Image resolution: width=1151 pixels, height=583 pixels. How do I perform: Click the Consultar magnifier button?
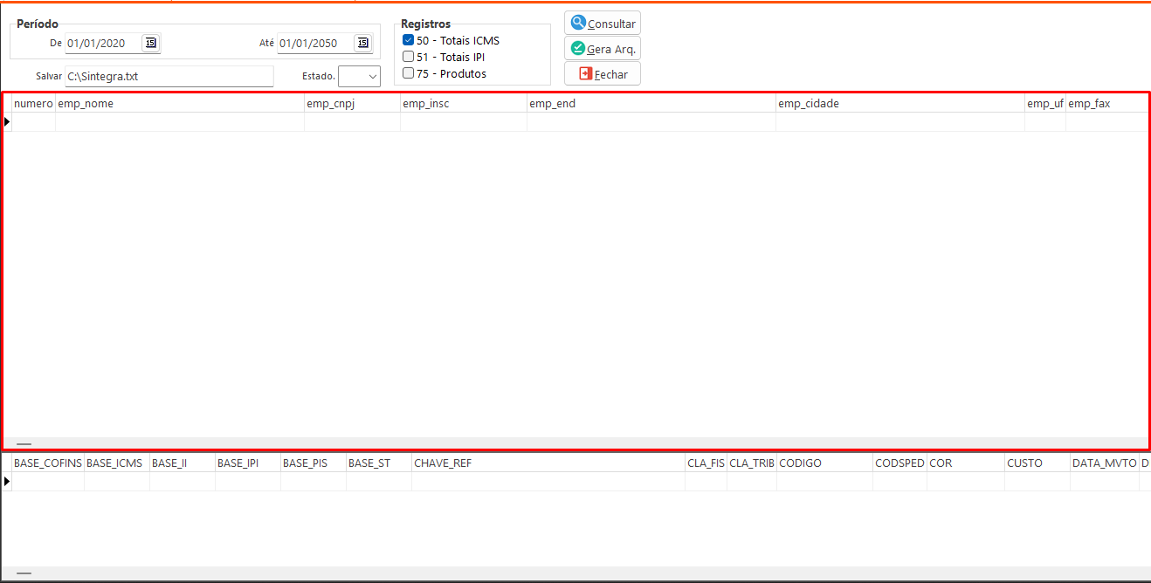(x=602, y=24)
